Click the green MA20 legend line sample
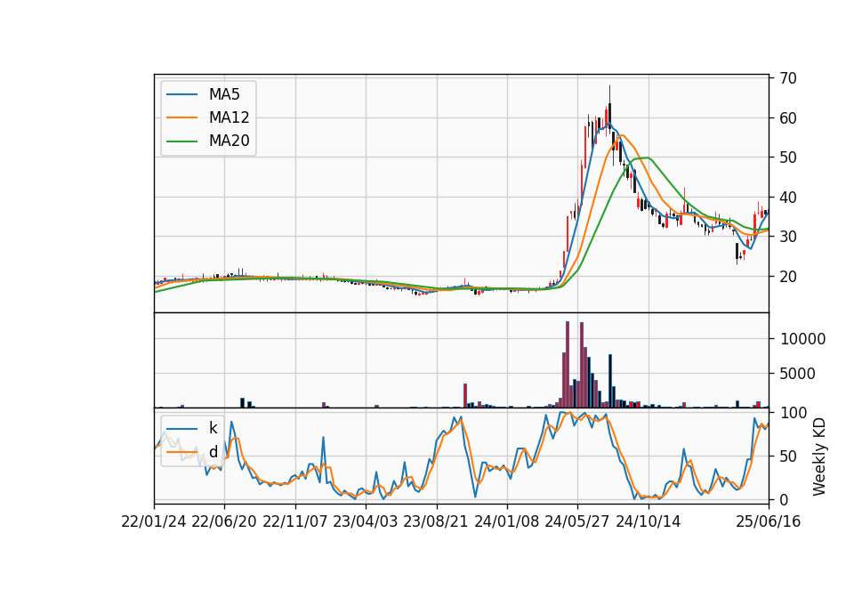 [181, 141]
